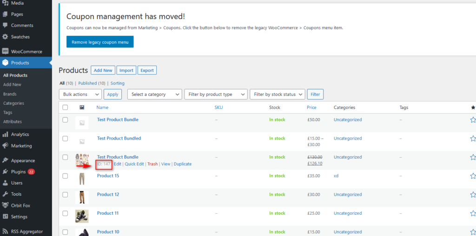
Task: Click Remove legacy coupon menu button
Action: tap(100, 42)
